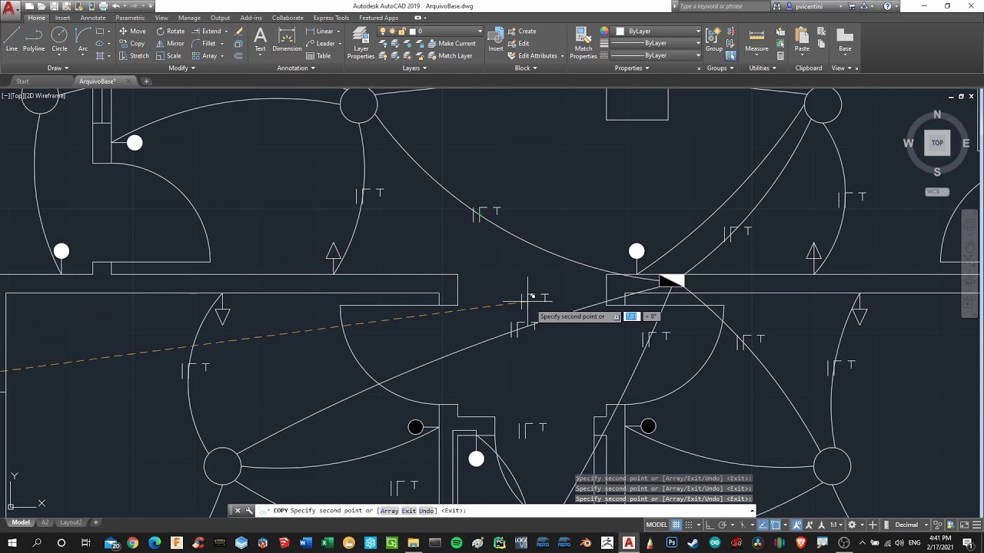The height and width of the screenshot is (553, 984).
Task: Open the Parametric ribbon tab
Action: [130, 18]
